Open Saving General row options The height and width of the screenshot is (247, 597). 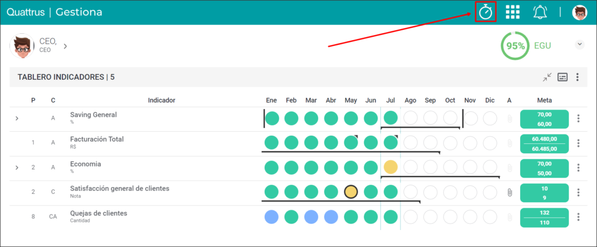pyautogui.click(x=578, y=118)
